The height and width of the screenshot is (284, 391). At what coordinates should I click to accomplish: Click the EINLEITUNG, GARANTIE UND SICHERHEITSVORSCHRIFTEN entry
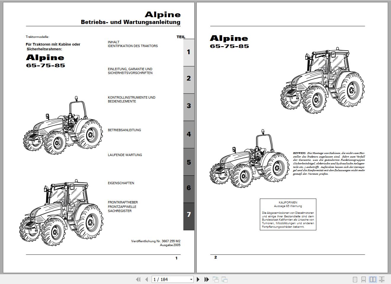point(130,71)
